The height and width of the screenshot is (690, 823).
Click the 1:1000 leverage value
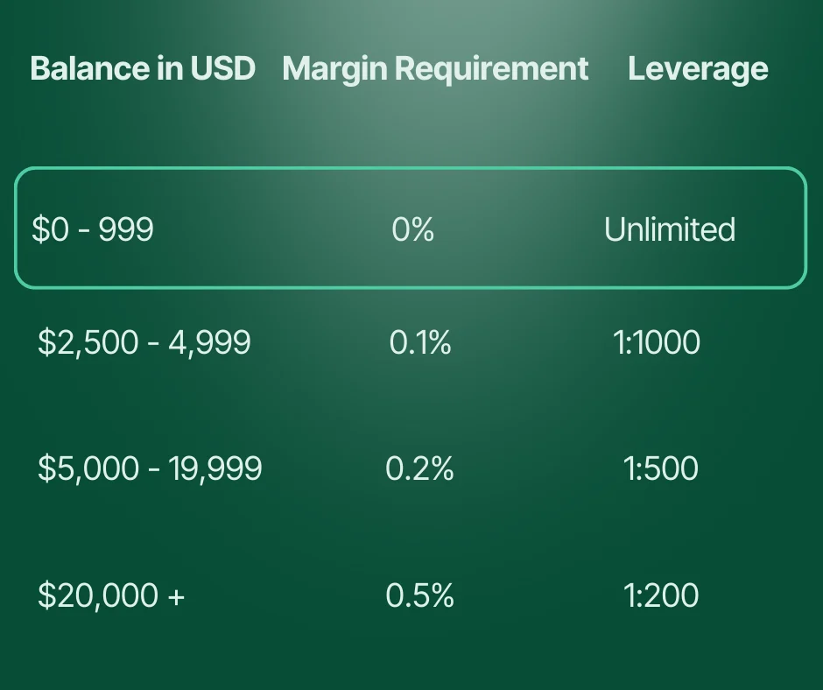(657, 341)
